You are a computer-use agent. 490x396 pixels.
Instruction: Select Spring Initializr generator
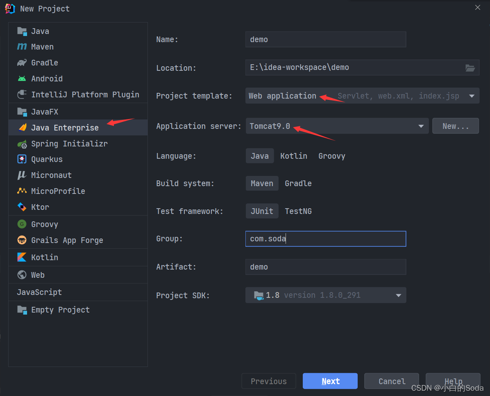[78, 144]
